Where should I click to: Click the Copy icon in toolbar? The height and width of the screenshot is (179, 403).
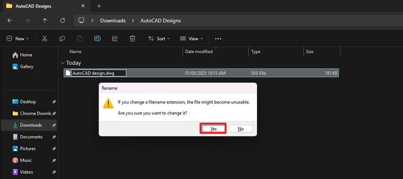[x=62, y=38]
